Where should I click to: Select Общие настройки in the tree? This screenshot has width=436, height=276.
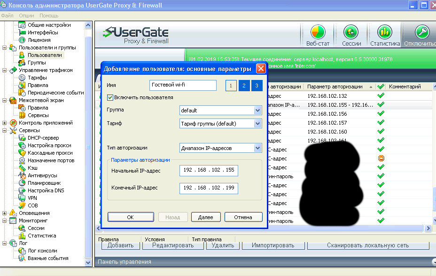tap(49, 25)
